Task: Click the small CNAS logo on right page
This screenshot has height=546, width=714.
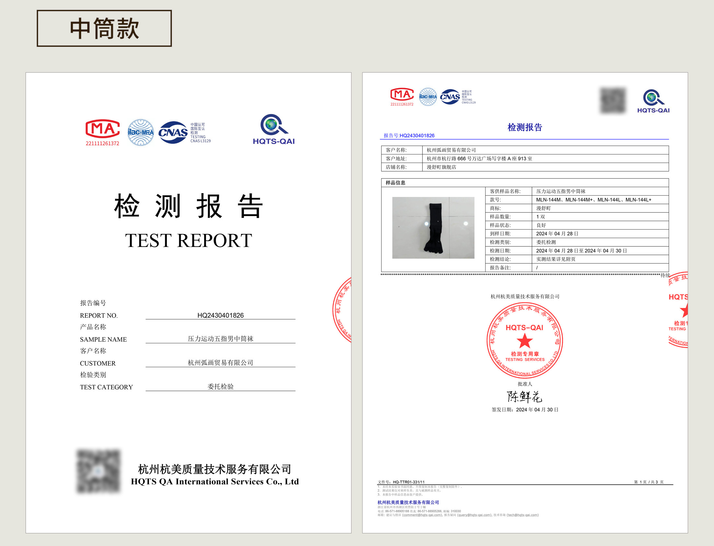Action: 450,97
